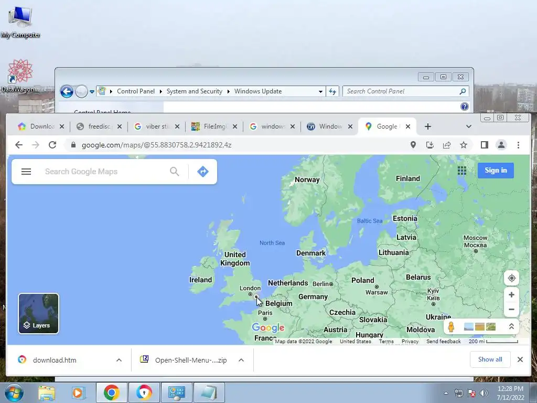
Task: Expand Control Panel address bar dropdown
Action: coord(320,91)
